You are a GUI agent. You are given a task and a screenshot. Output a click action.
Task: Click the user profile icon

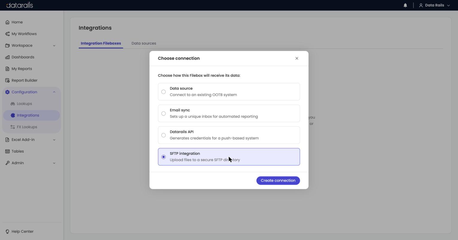(421, 5)
